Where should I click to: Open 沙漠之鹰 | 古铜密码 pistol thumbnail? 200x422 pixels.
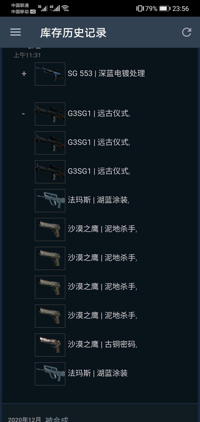point(50,345)
